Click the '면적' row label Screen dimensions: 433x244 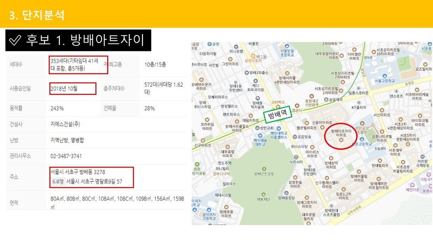click(14, 203)
